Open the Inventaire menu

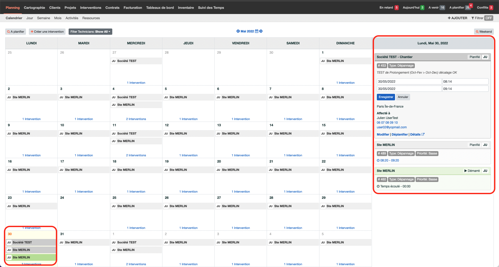coord(186,8)
